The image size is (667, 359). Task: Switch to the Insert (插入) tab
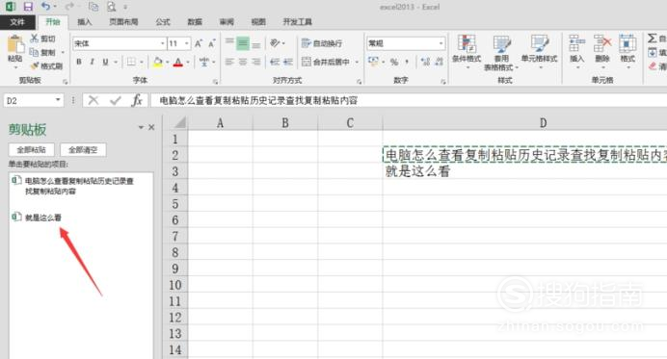tap(84, 22)
